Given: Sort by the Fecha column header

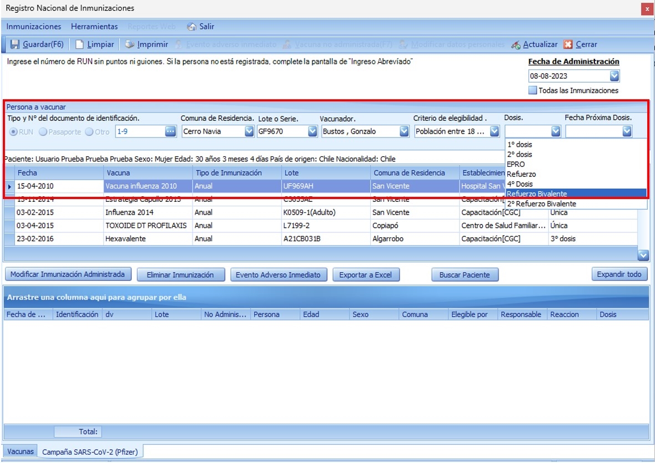Looking at the screenshot, I should (59, 172).
